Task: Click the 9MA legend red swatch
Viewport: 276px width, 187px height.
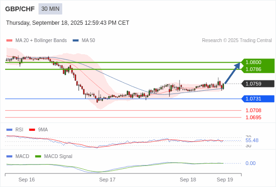Action: pyautogui.click(x=32, y=130)
